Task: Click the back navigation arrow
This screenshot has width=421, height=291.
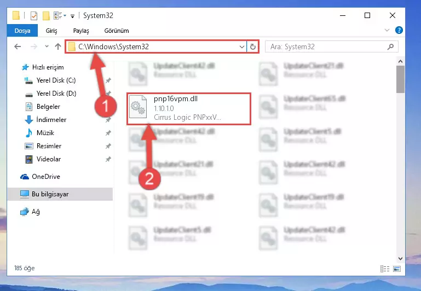Action: tap(18, 46)
